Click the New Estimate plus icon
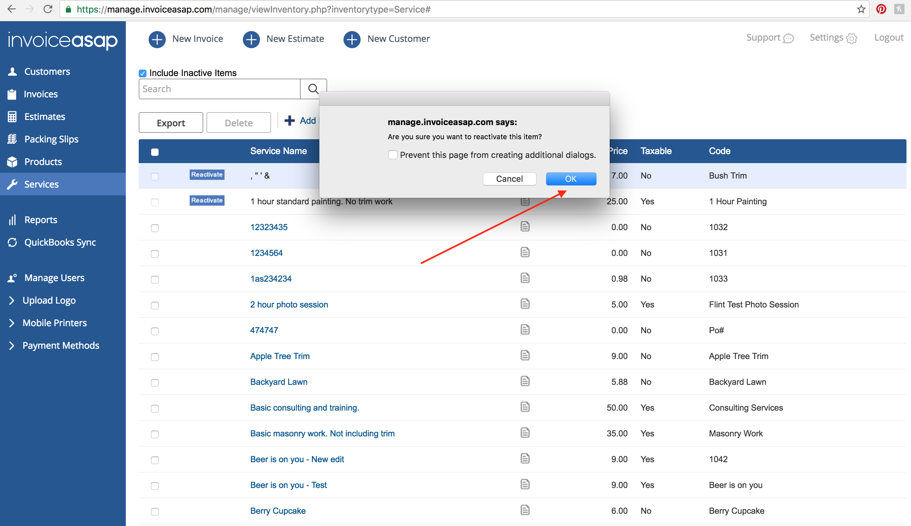Image resolution: width=911 pixels, height=526 pixels. (251, 39)
